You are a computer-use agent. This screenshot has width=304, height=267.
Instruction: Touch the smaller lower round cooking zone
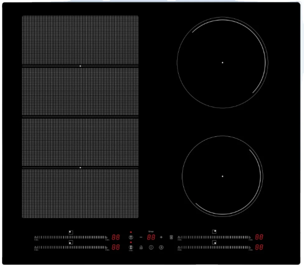click(223, 176)
